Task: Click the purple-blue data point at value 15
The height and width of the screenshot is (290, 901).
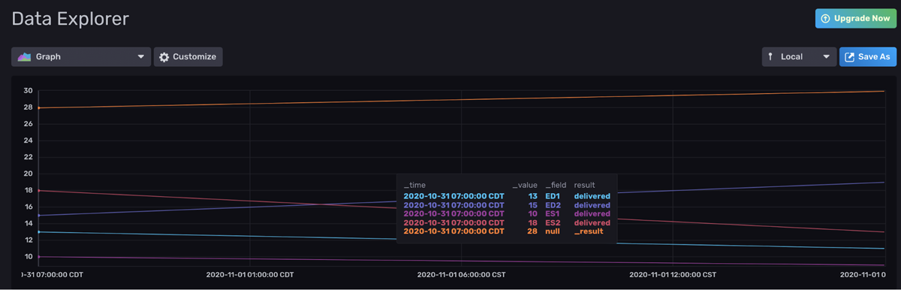Action: click(x=39, y=216)
